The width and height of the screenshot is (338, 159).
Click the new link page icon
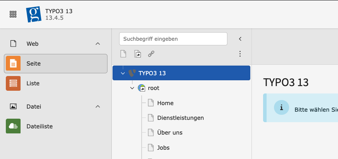click(x=151, y=54)
